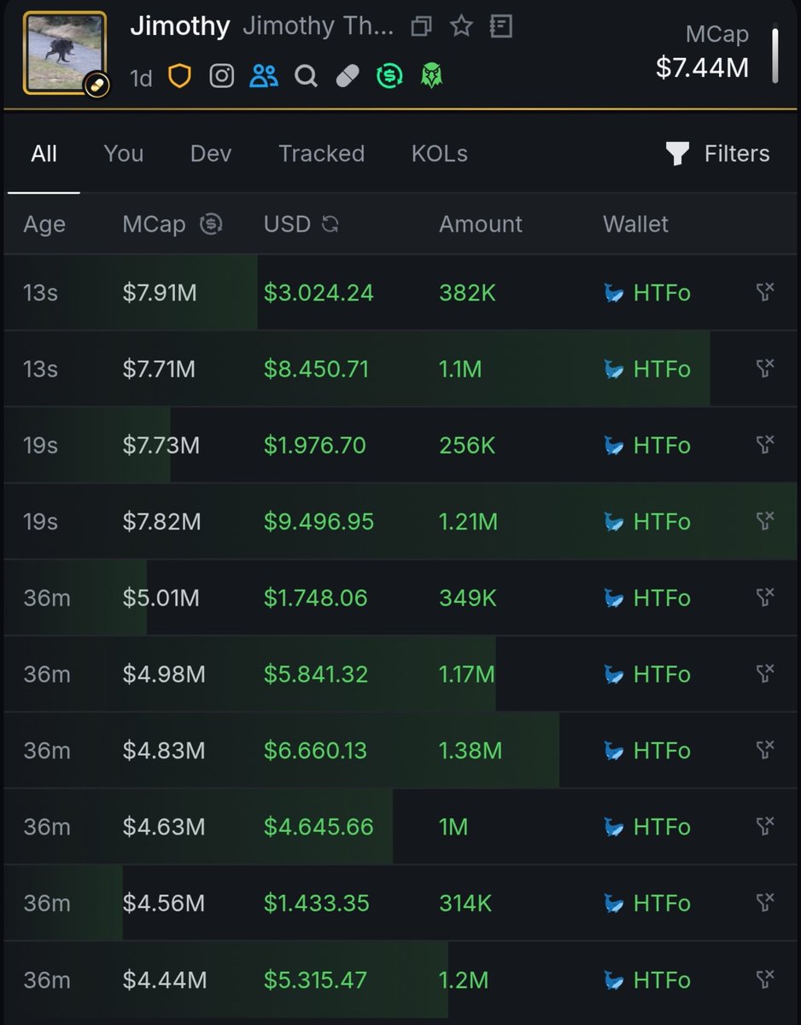This screenshot has height=1025, width=801.
Task: Click the $7.44M header market cap
Action: 702,67
